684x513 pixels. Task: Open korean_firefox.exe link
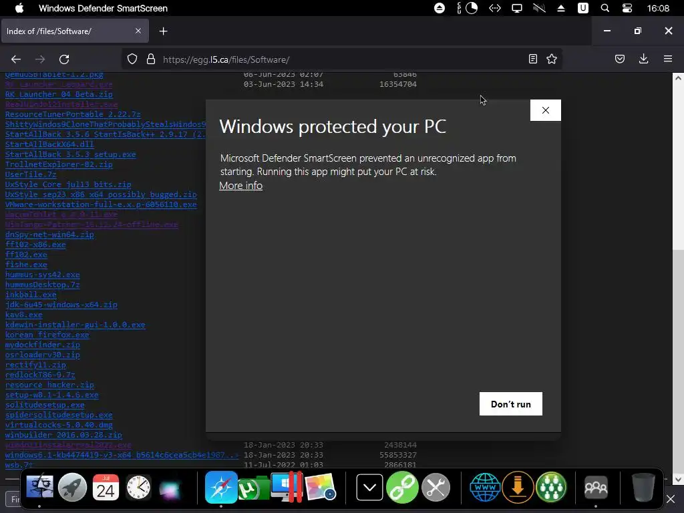click(47, 335)
